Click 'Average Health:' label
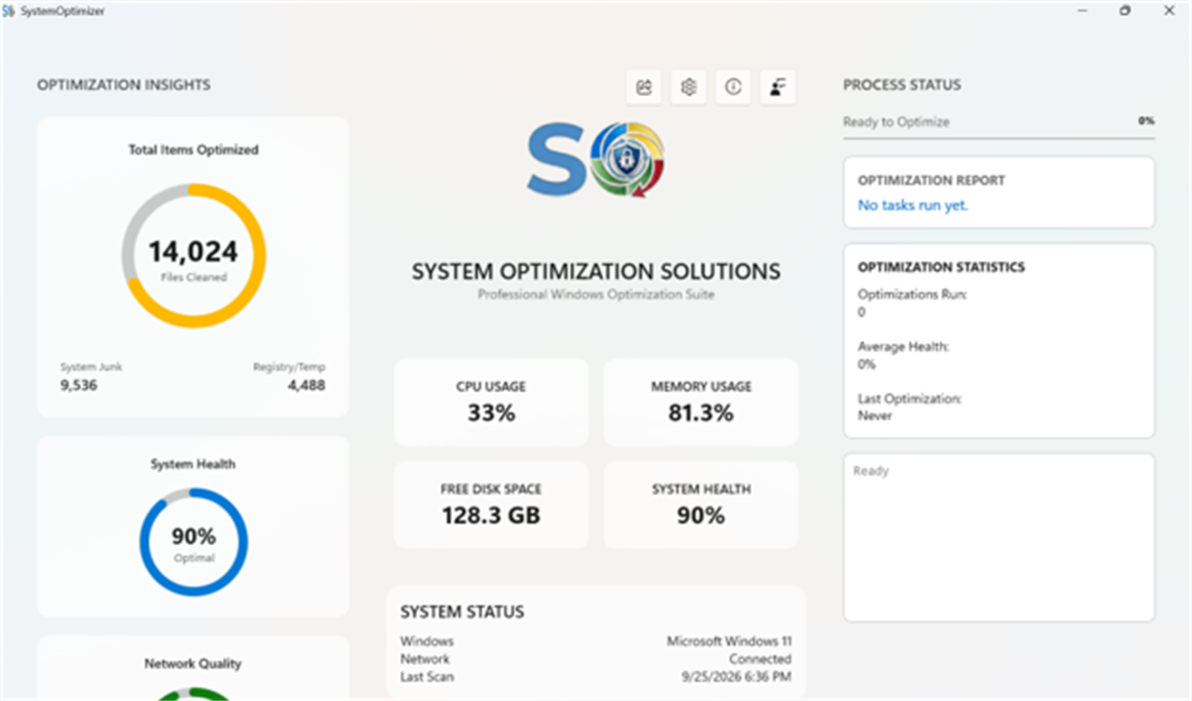 (903, 346)
